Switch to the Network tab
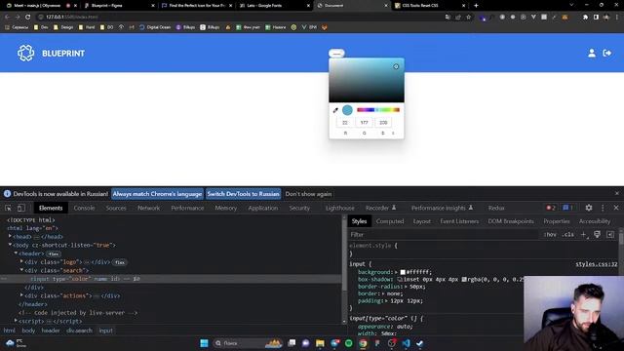The image size is (624, 351). pyautogui.click(x=148, y=208)
